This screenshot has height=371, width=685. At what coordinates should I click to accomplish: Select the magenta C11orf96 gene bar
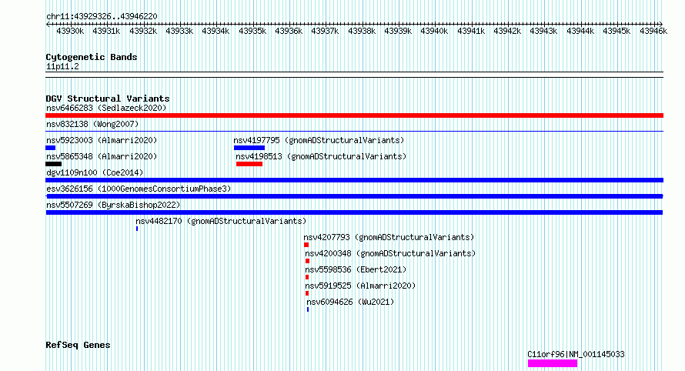553,363
